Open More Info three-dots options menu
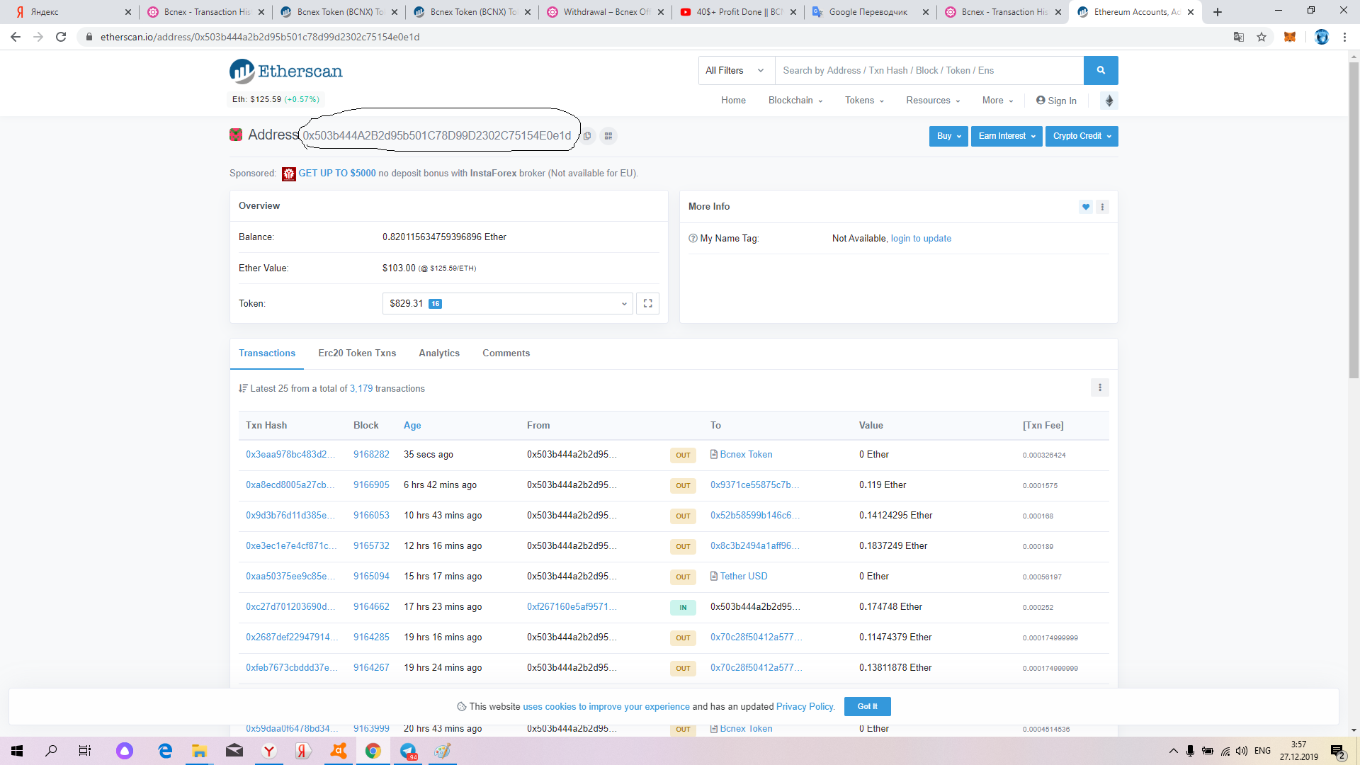Screen dimensions: 1360x765 coord(1102,207)
